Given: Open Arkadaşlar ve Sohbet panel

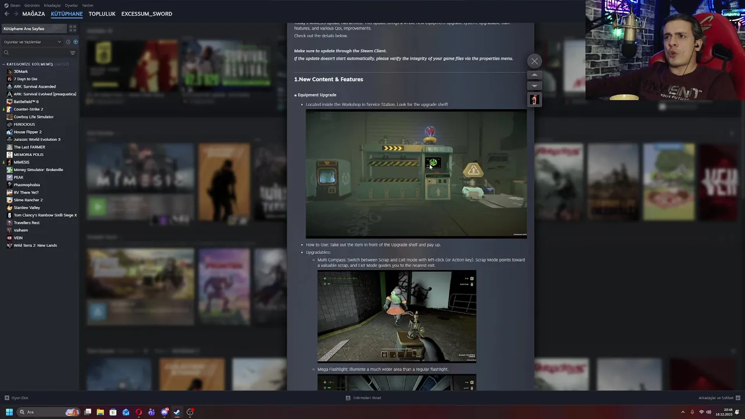Looking at the screenshot, I should (x=719, y=398).
